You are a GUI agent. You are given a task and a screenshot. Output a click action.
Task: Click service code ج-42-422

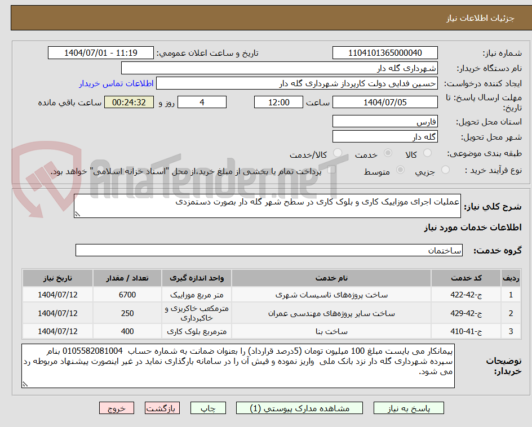[466, 295]
